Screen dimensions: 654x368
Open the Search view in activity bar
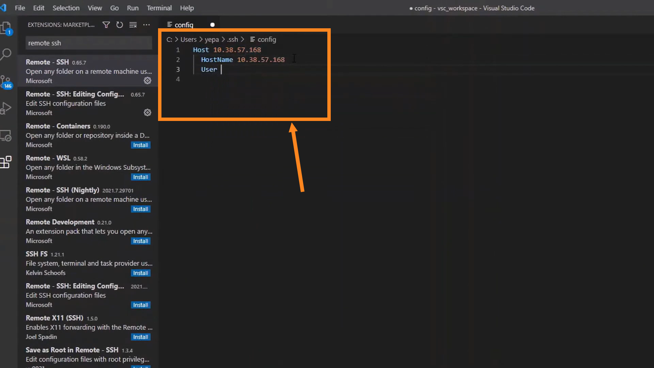coord(6,55)
